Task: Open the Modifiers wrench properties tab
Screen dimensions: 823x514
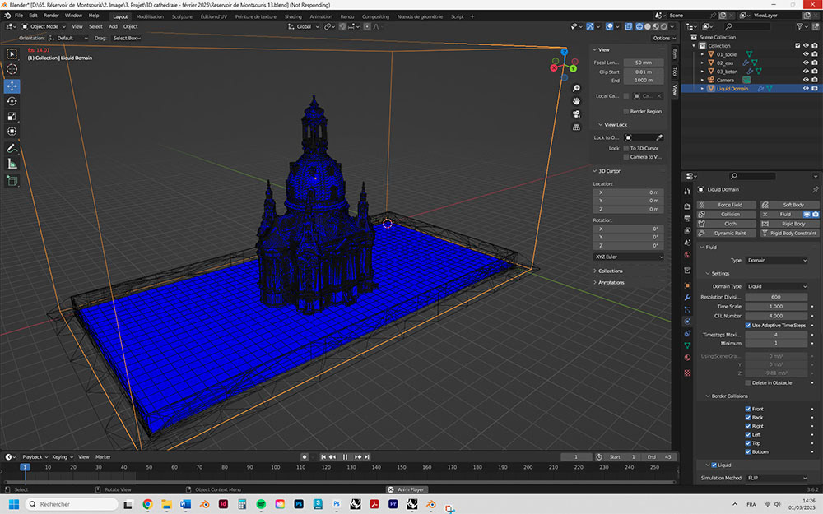Action: 687,298
